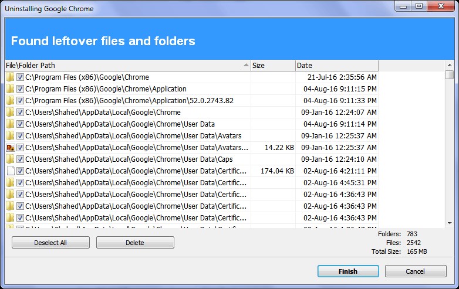Click folder icon of AppData\Local\Google\Chrome row
459x289 pixels.
click(x=10, y=112)
